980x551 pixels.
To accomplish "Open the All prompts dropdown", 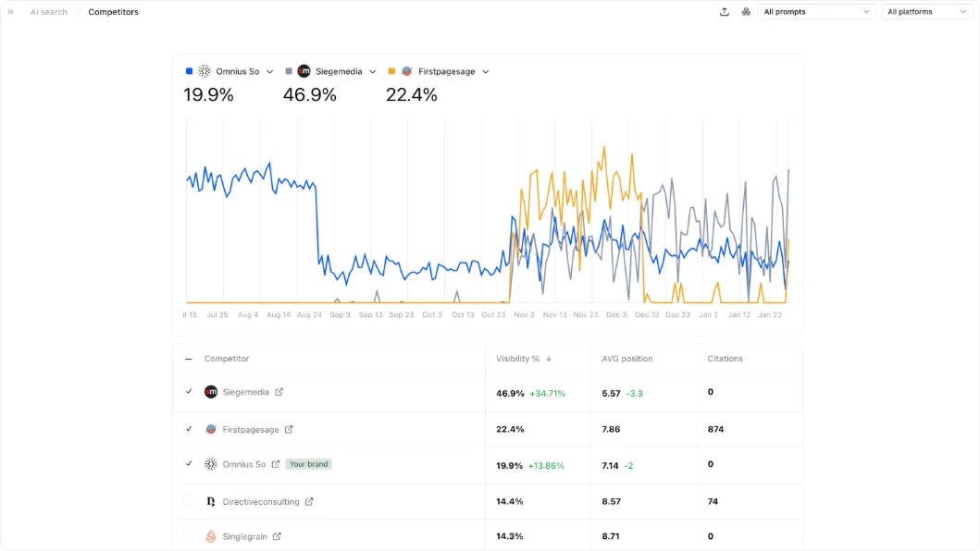I will pos(815,11).
